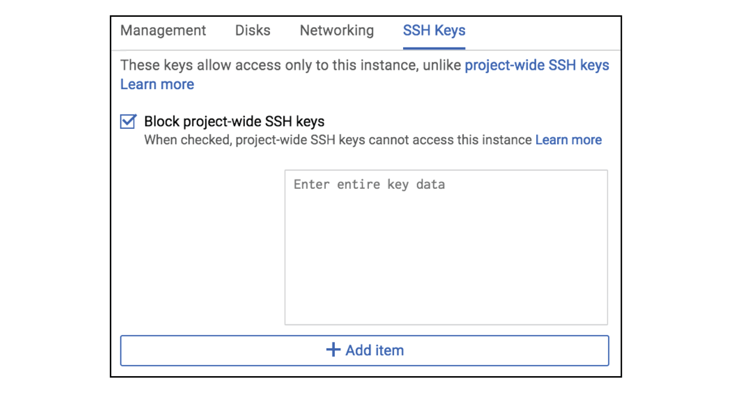732x396 pixels.
Task: Click Learn more below the instance keys description
Action: [x=157, y=85]
